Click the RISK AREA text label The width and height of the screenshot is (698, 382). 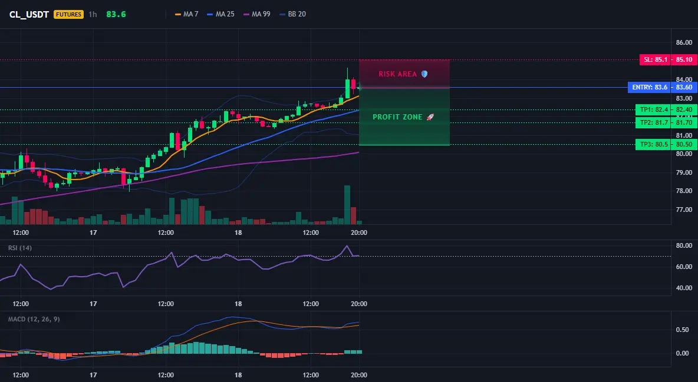pos(397,74)
